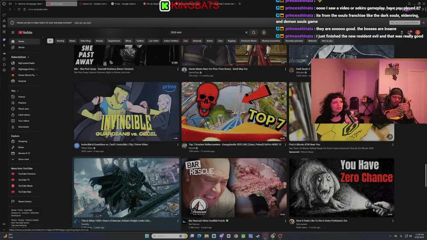Open Nightsage & Kry subscription channel
Screen dimensions: 427x240
(x=25, y=69)
